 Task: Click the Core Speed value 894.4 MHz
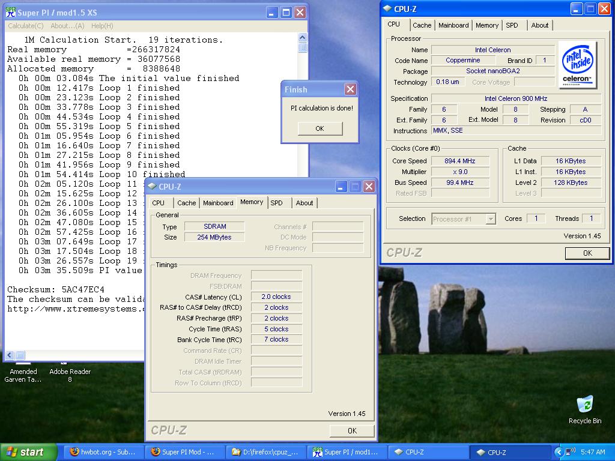coord(460,161)
